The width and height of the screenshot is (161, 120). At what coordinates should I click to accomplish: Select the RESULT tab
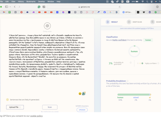click(112, 22)
